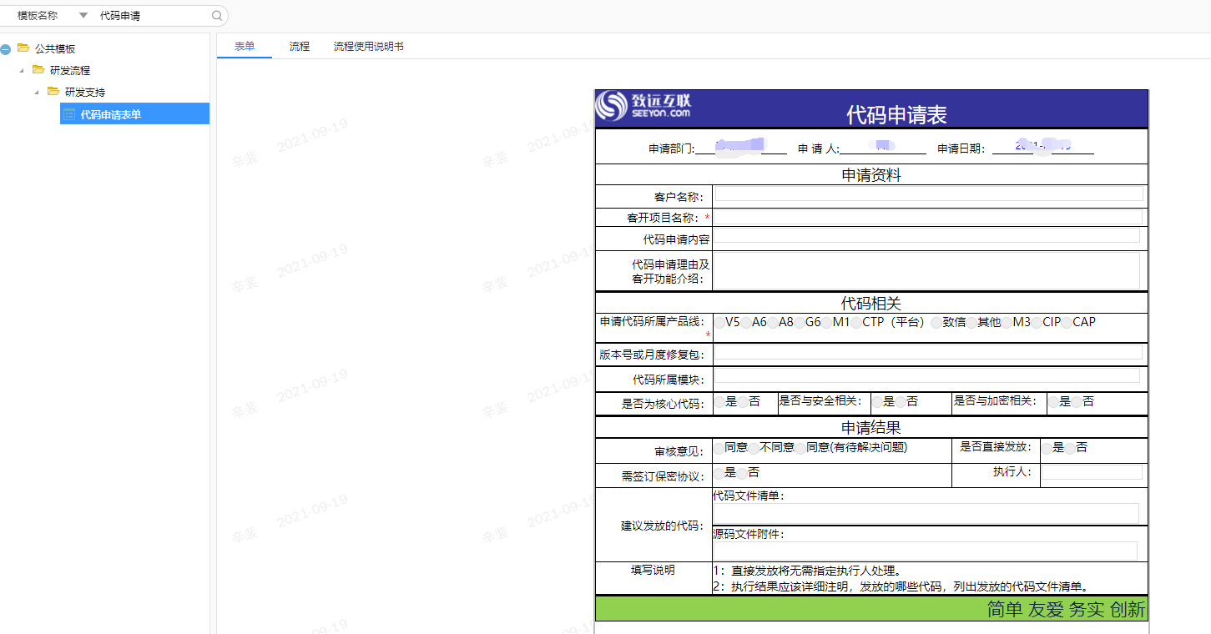This screenshot has width=1211, height=634.
Task: Collapse the 公共模板 root node
Action: (x=6, y=49)
